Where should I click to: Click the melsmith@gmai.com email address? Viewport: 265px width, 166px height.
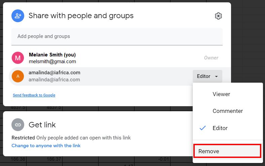pos(52,61)
